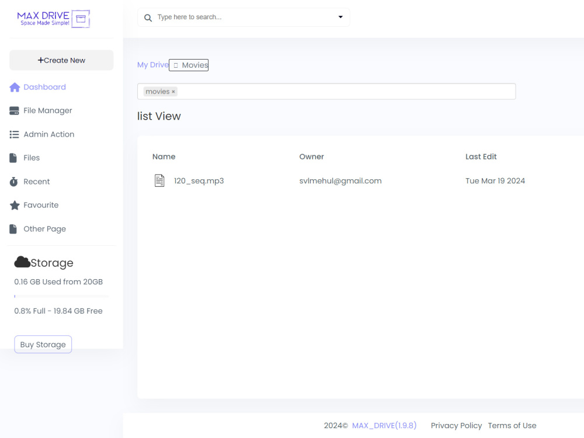Click the Storage cloud icon
Screen dimensions: 584x438
pos(22,262)
